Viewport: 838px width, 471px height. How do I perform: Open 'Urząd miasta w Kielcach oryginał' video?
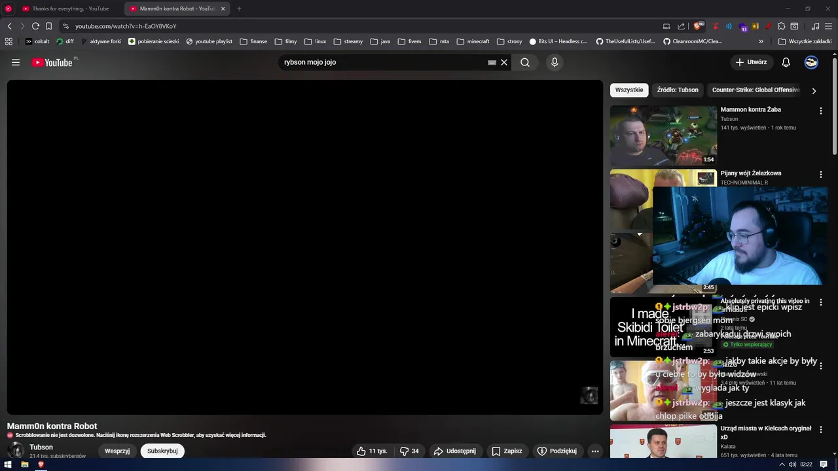point(766,432)
